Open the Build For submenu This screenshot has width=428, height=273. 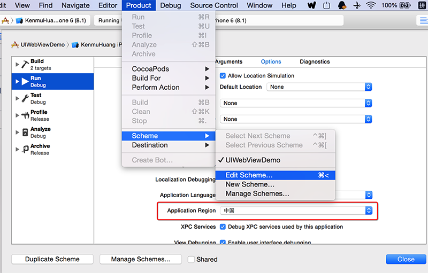pos(169,78)
